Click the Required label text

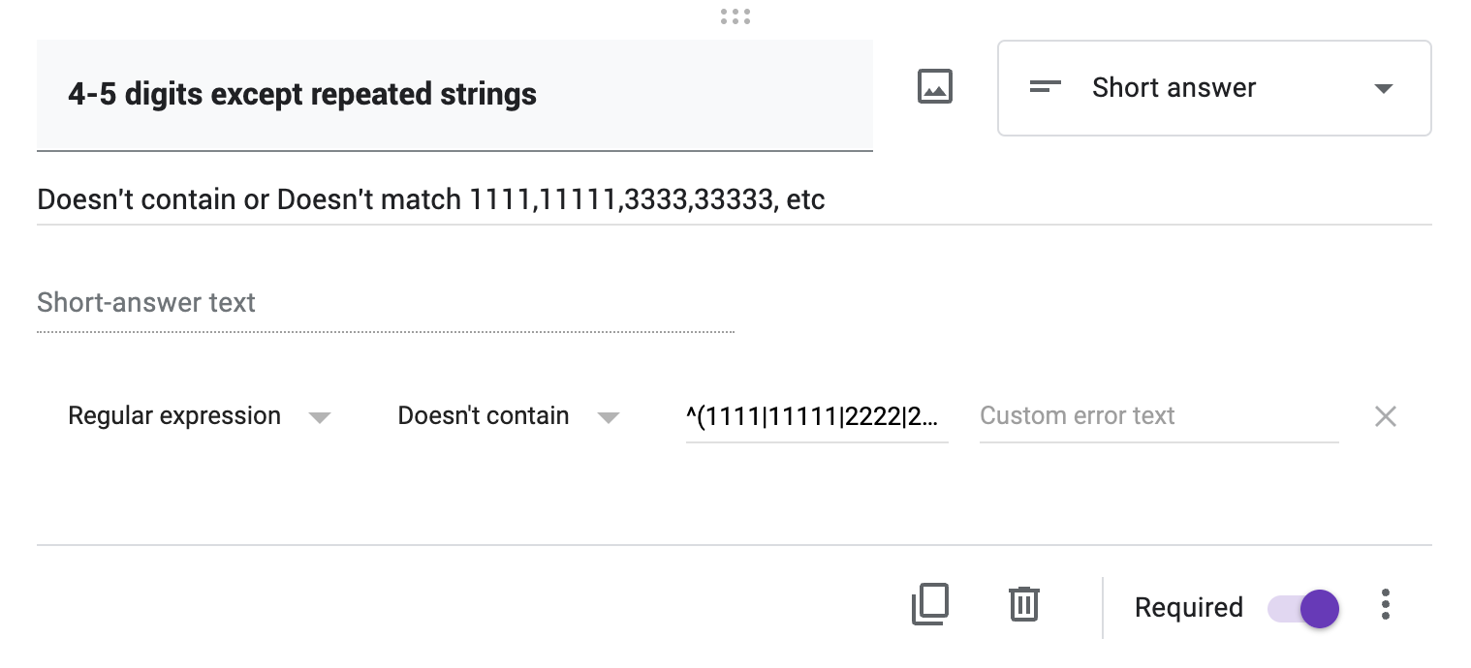pyautogui.click(x=1188, y=608)
